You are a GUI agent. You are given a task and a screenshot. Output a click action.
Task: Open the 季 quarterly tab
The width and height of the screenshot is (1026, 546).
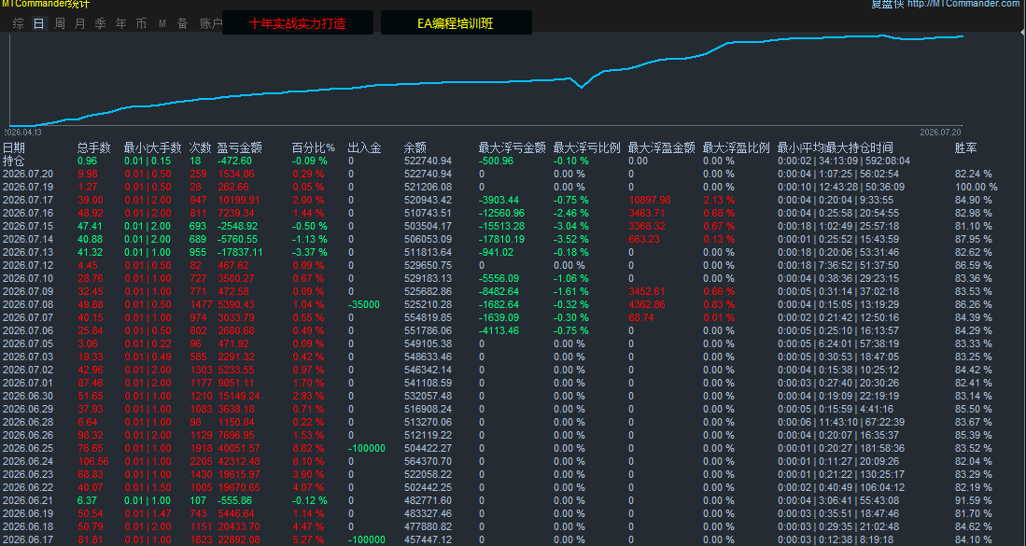pos(100,23)
